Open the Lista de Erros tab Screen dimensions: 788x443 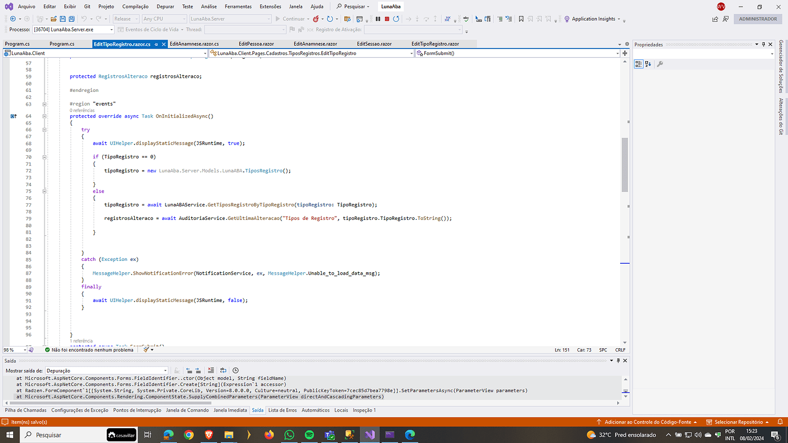pos(282,410)
